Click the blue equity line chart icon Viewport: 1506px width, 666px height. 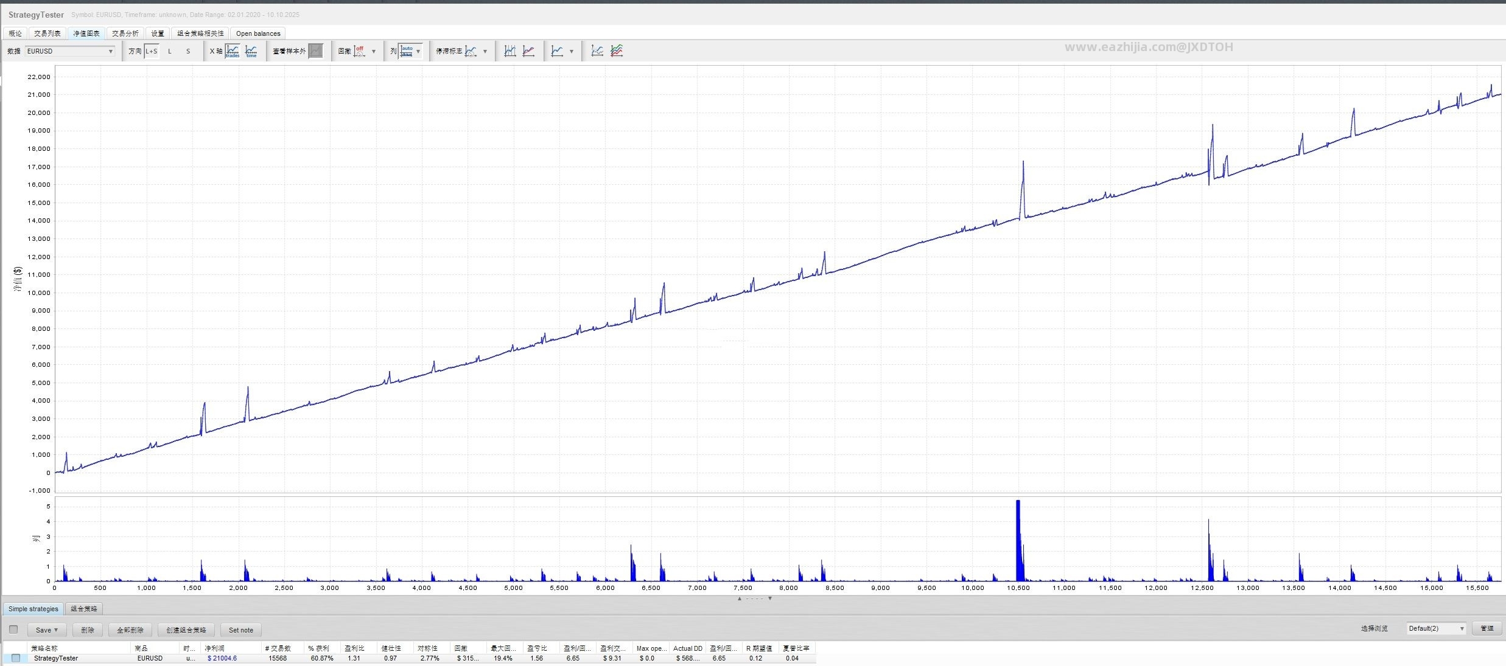(557, 51)
